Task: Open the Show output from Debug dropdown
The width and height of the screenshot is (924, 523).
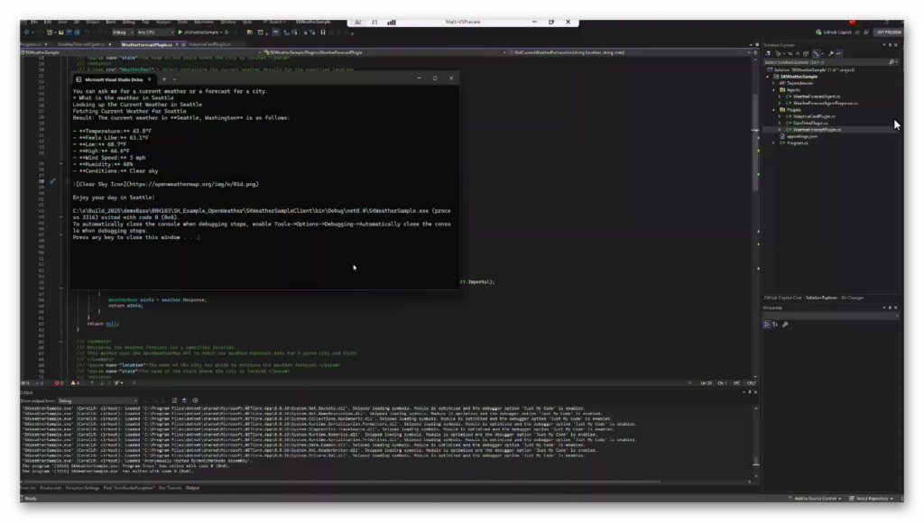Action: click(97, 401)
